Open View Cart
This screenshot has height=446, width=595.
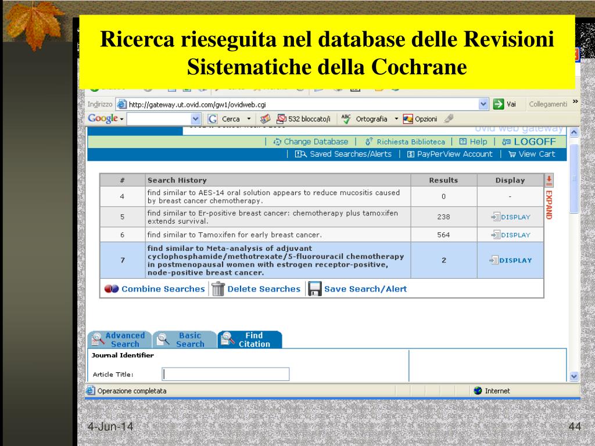532,154
